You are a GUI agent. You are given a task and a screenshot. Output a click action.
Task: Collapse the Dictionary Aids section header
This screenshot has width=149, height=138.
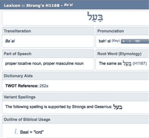75,76
